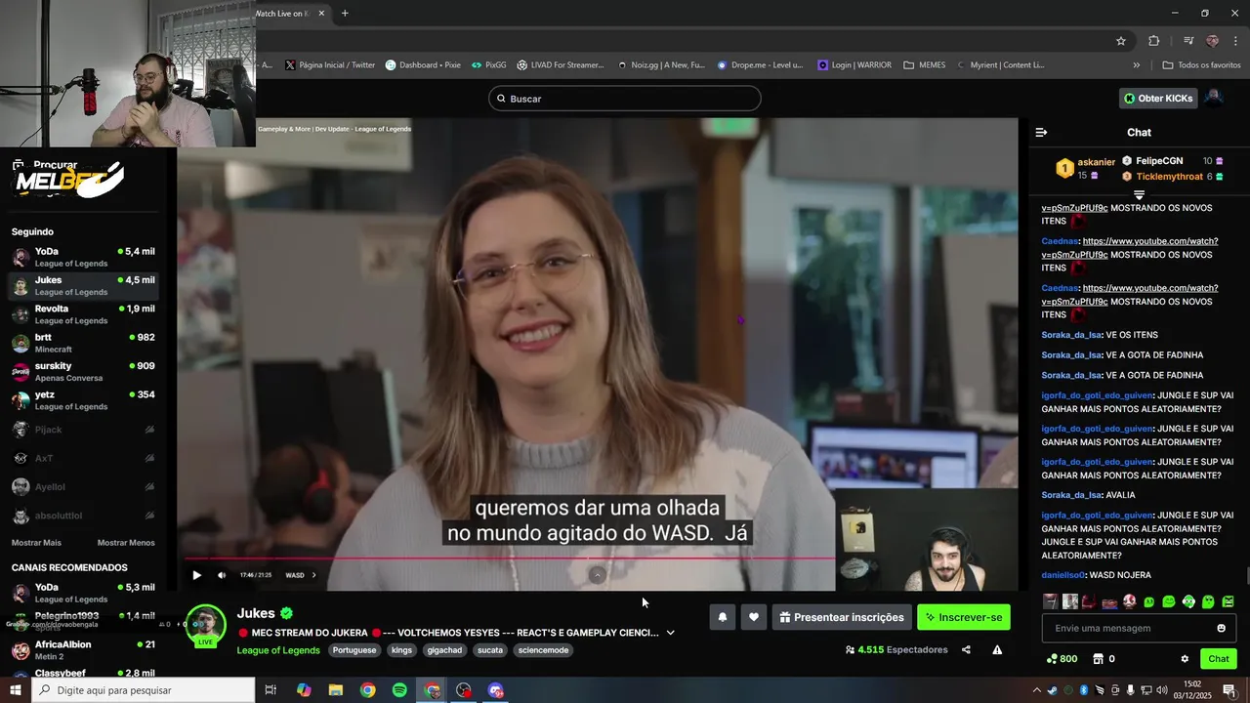This screenshot has height=703, width=1250.
Task: Open Task View on the taskbar
Action: tap(271, 690)
